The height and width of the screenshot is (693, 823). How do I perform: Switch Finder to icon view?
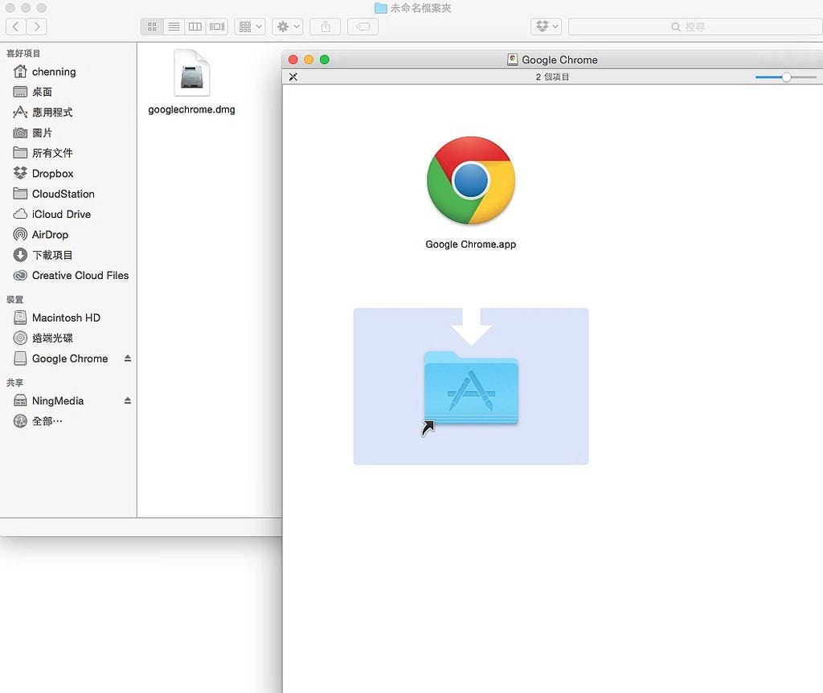[152, 27]
